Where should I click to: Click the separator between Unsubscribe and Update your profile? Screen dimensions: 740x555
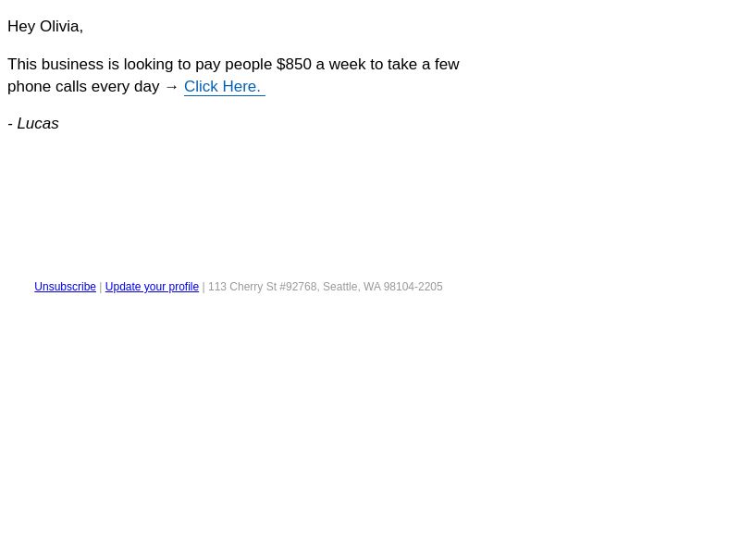(101, 287)
